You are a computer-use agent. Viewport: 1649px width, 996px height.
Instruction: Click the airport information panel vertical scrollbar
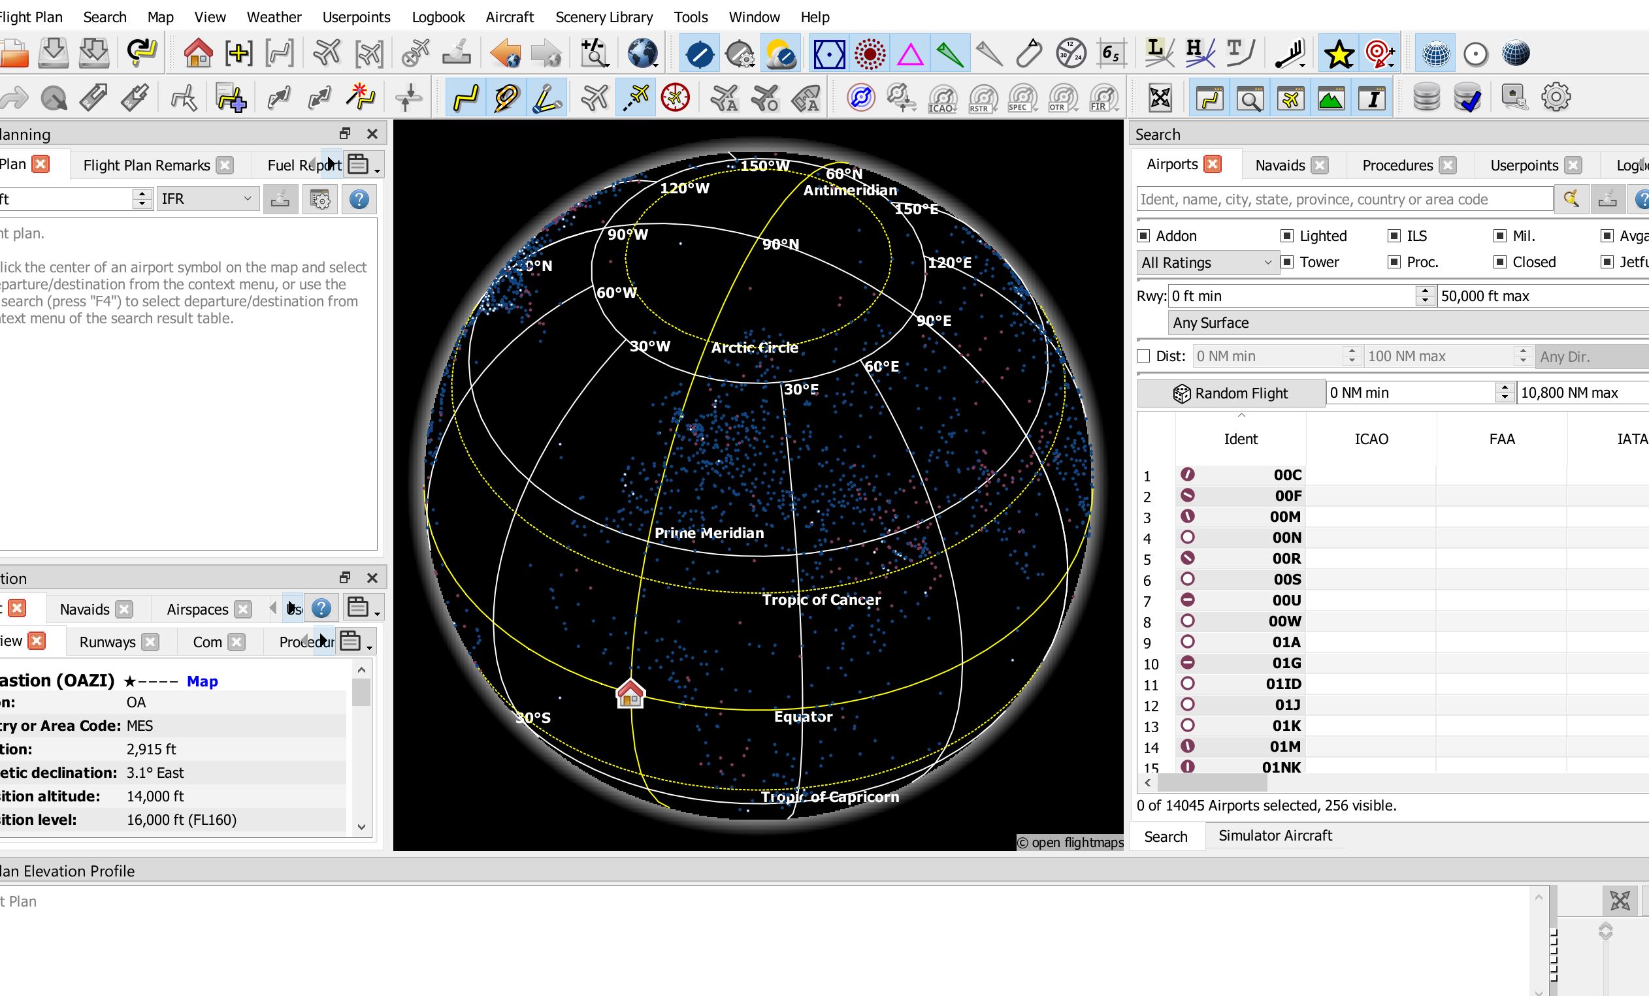click(361, 693)
